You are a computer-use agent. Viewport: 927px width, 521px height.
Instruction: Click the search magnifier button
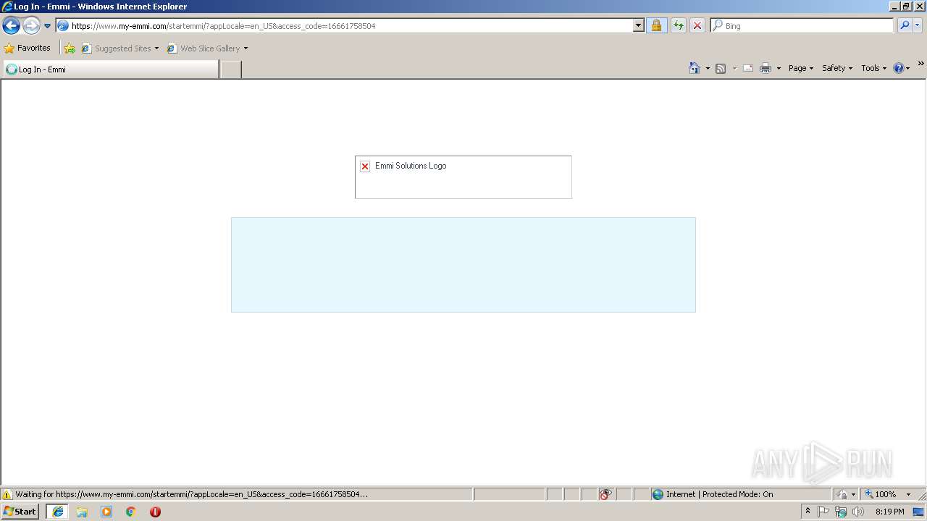pyautogui.click(x=905, y=26)
